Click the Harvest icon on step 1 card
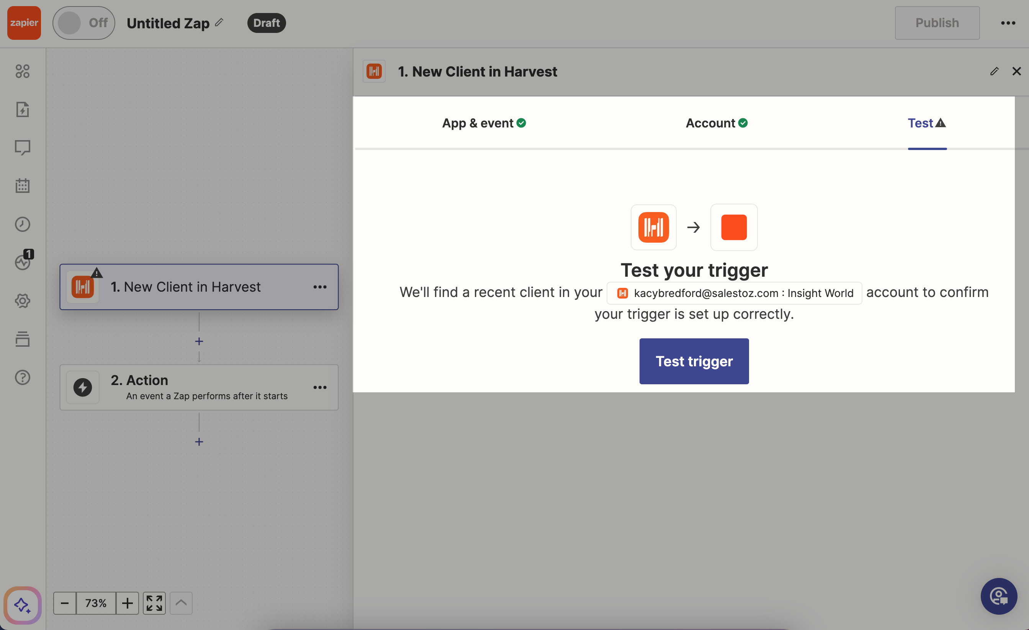Screen dimensions: 1029x630 pos(83,287)
